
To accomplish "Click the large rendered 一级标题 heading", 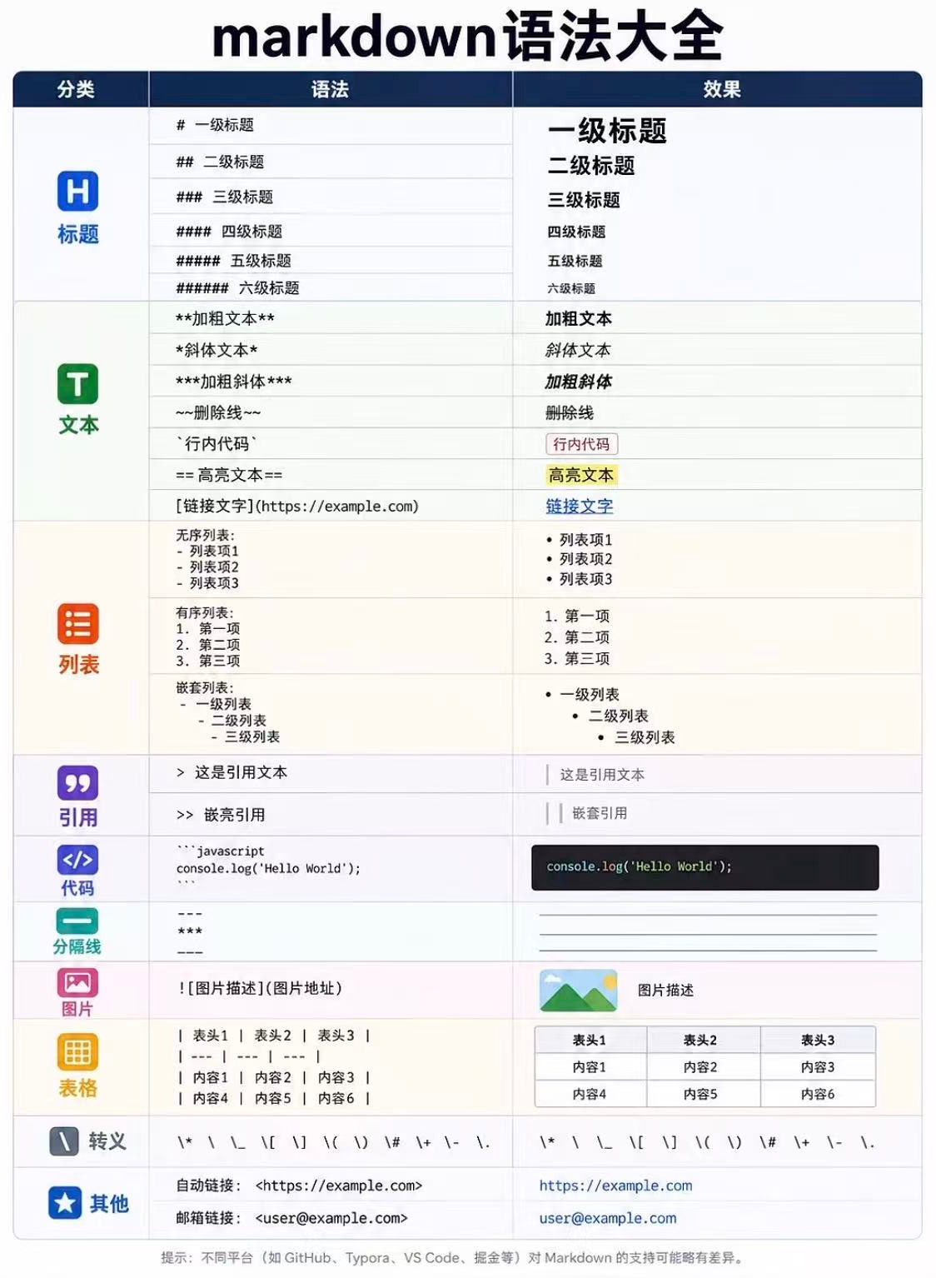I will (607, 131).
